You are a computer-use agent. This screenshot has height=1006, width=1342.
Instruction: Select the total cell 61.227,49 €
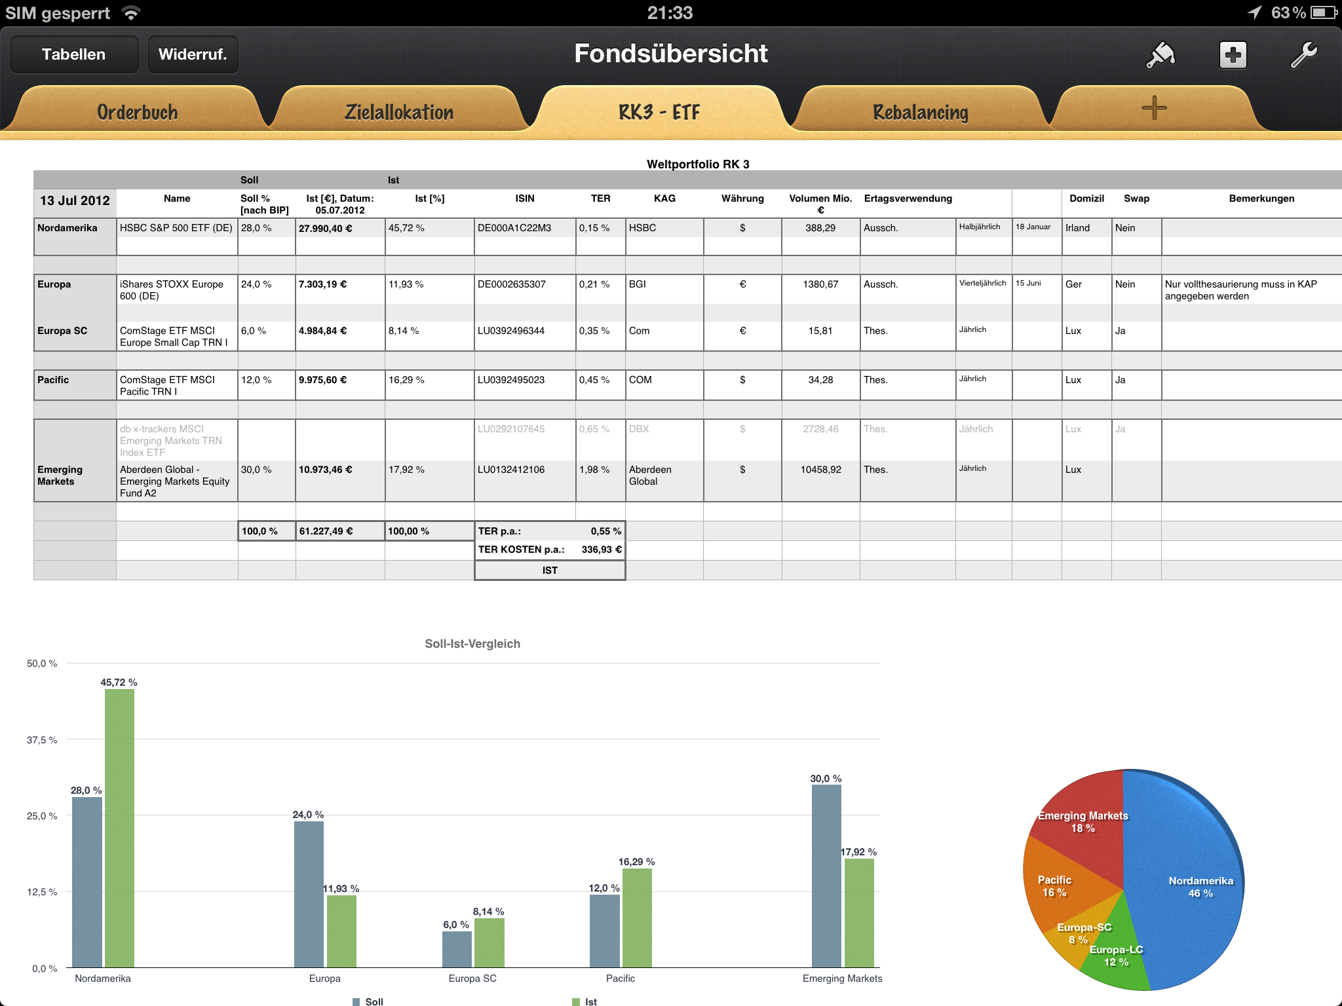point(339,531)
